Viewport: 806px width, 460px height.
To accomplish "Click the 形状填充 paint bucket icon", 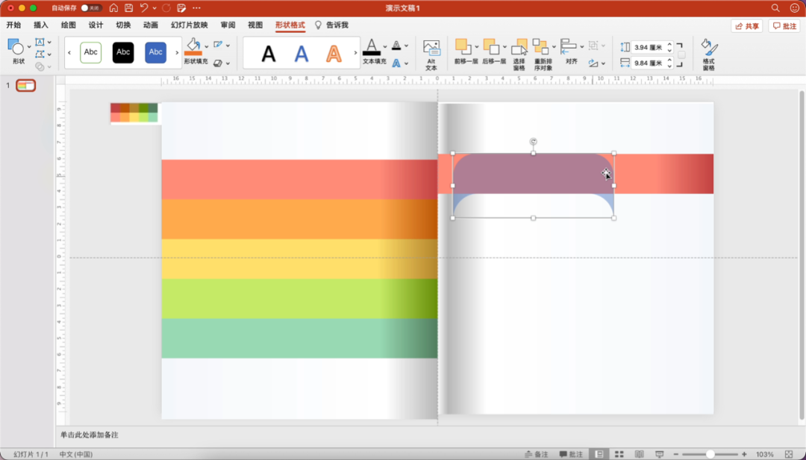I will (x=193, y=46).
